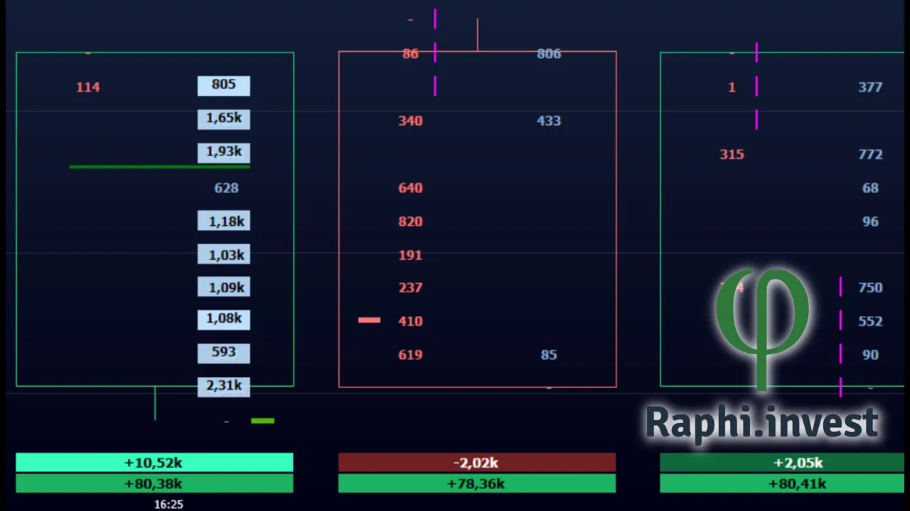Image resolution: width=910 pixels, height=511 pixels.
Task: Select the highlighted 1,18k volume cell
Action: point(224,221)
